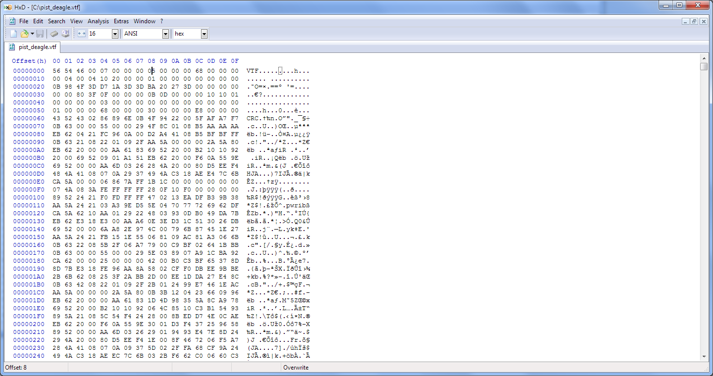Click the Open disk icon in toolbar
Screen dimensions: 713x376
point(65,34)
